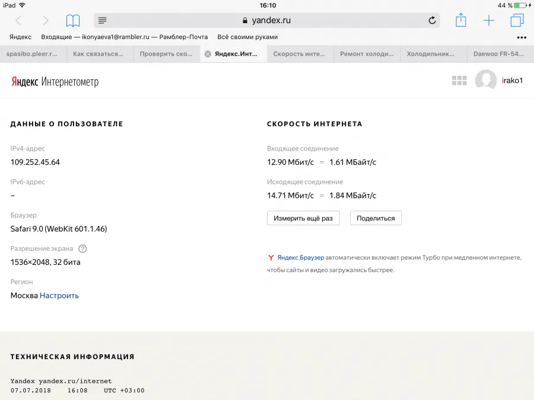534x400 pixels.
Task: Open the Настроить region link
Action: [x=59, y=295]
